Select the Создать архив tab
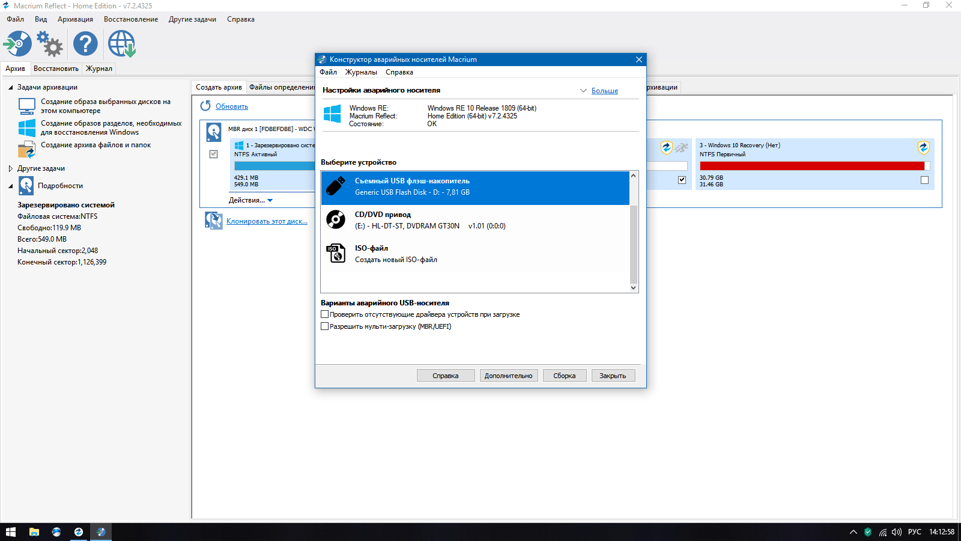 219,87
